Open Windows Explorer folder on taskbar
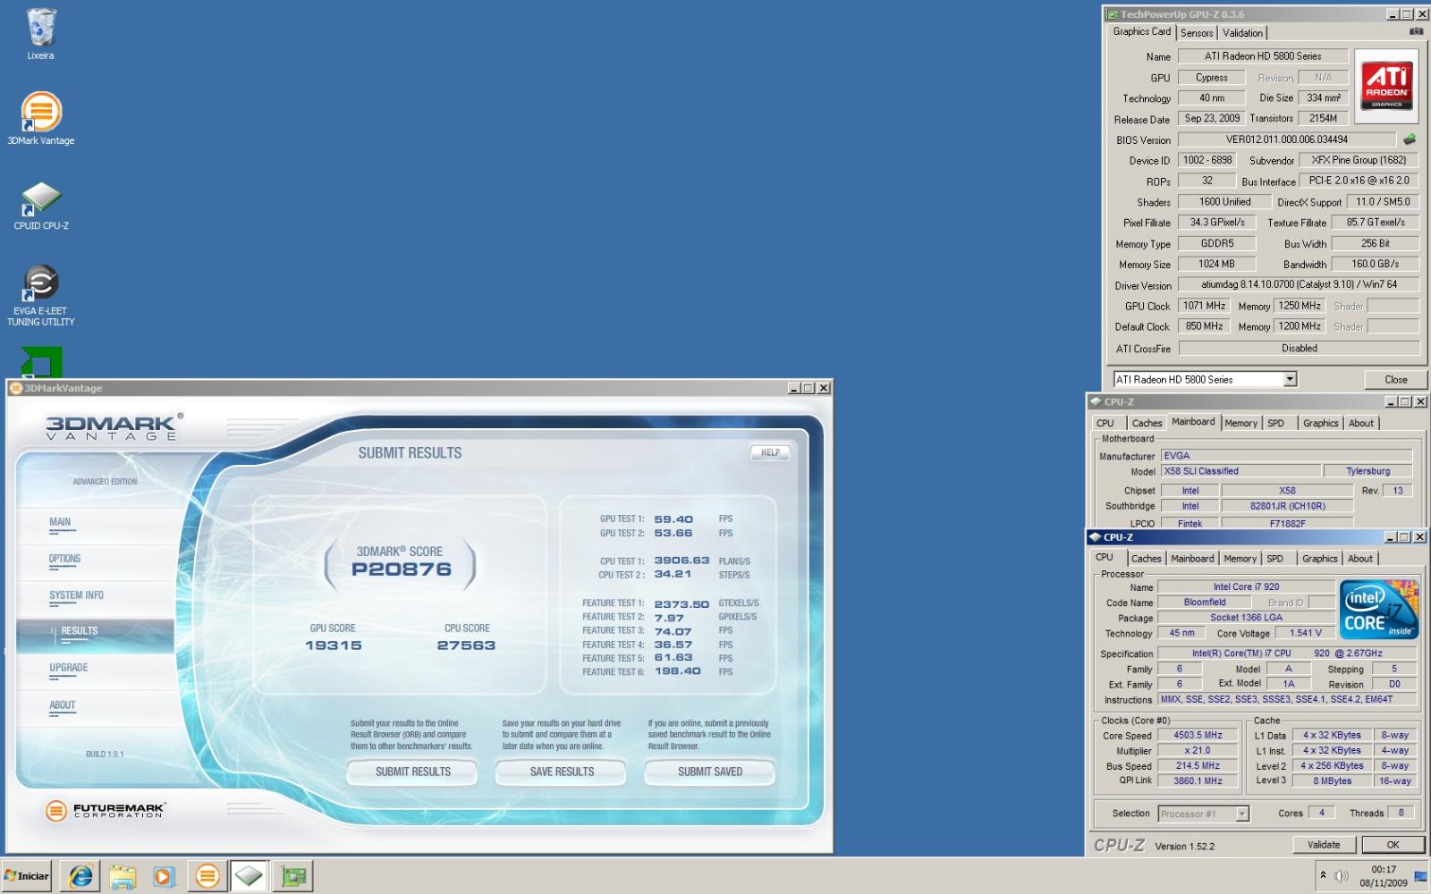 (123, 876)
